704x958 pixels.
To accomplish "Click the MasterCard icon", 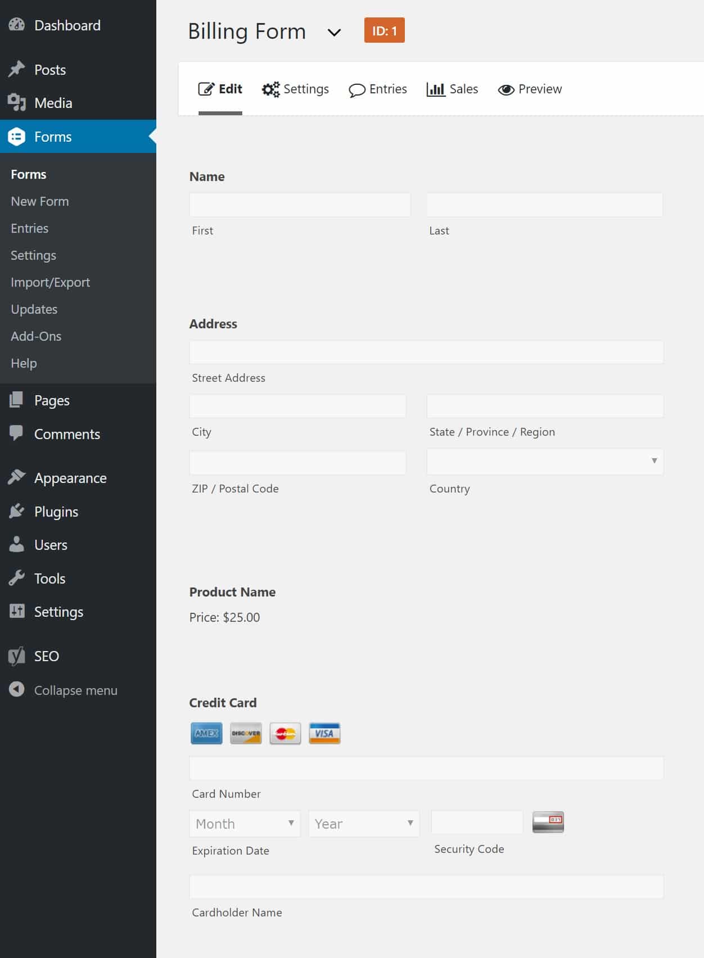I will click(x=285, y=733).
